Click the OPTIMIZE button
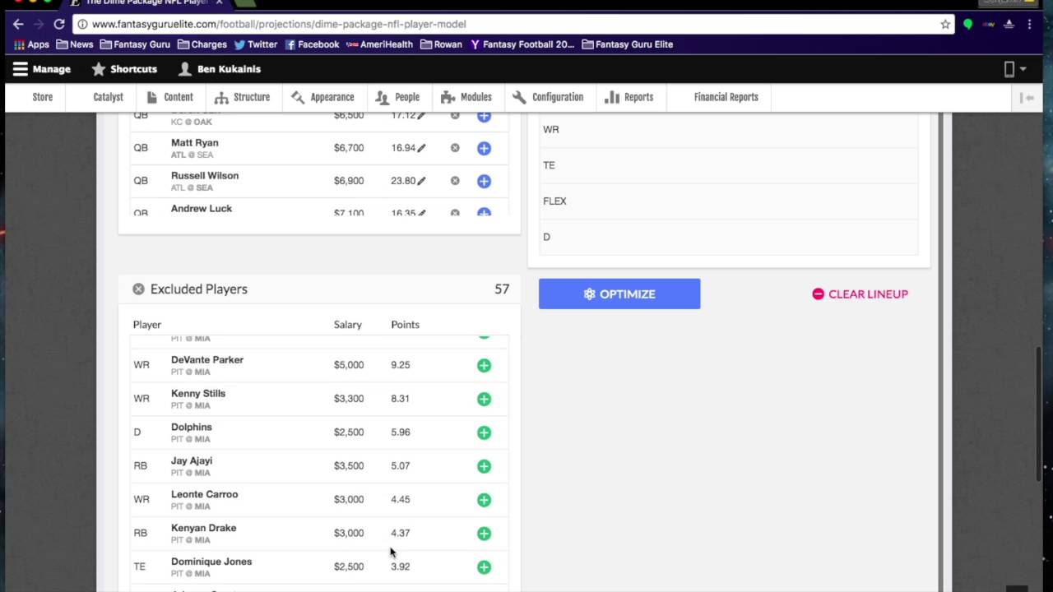This screenshot has height=592, width=1053. (x=619, y=294)
